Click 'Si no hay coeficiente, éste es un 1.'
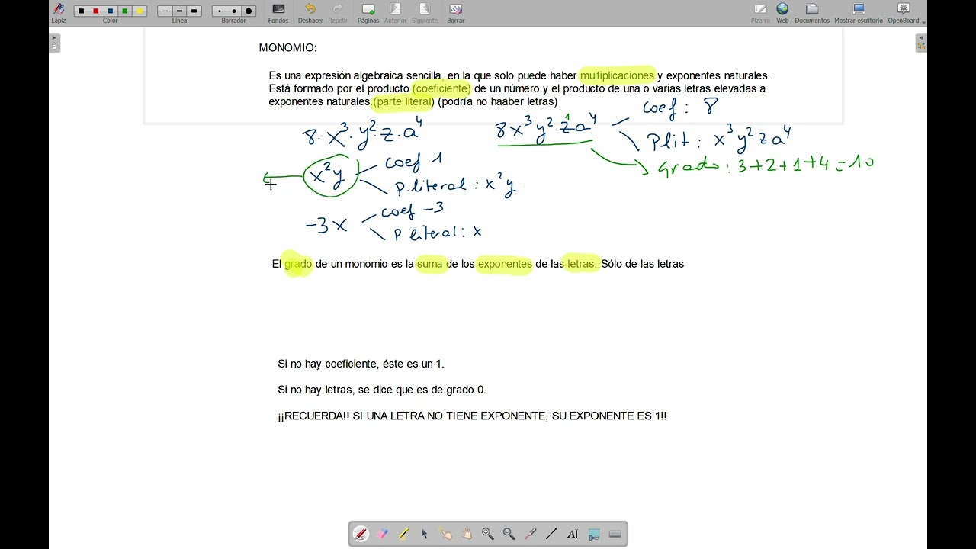 pyautogui.click(x=361, y=364)
